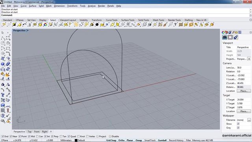
Task: Toggle Gumball in the status bar
Action: click(x=162, y=140)
